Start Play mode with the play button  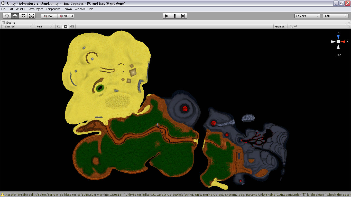coord(167,16)
